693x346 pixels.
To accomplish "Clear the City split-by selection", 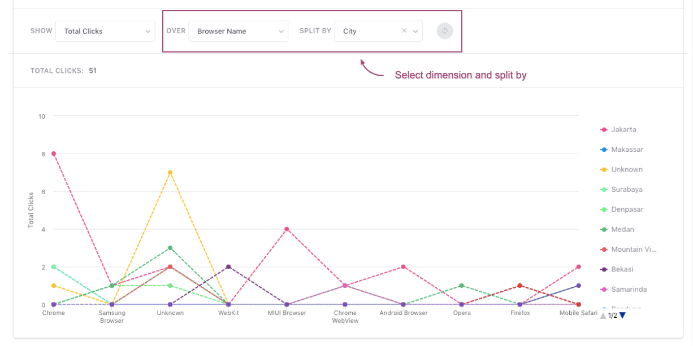I will [404, 31].
